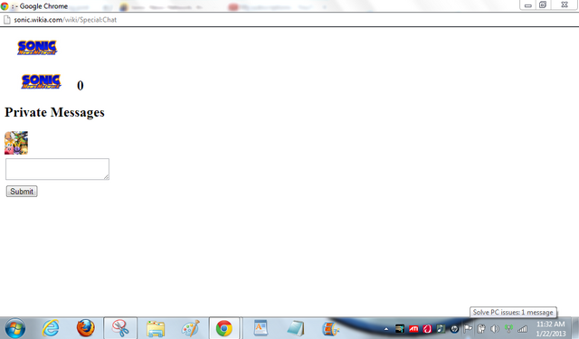Click the 'Solve PC issues: 1 message' balloon
The width and height of the screenshot is (579, 339).
(513, 313)
